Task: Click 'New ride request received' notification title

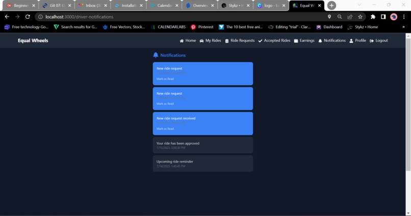Action: point(176,118)
